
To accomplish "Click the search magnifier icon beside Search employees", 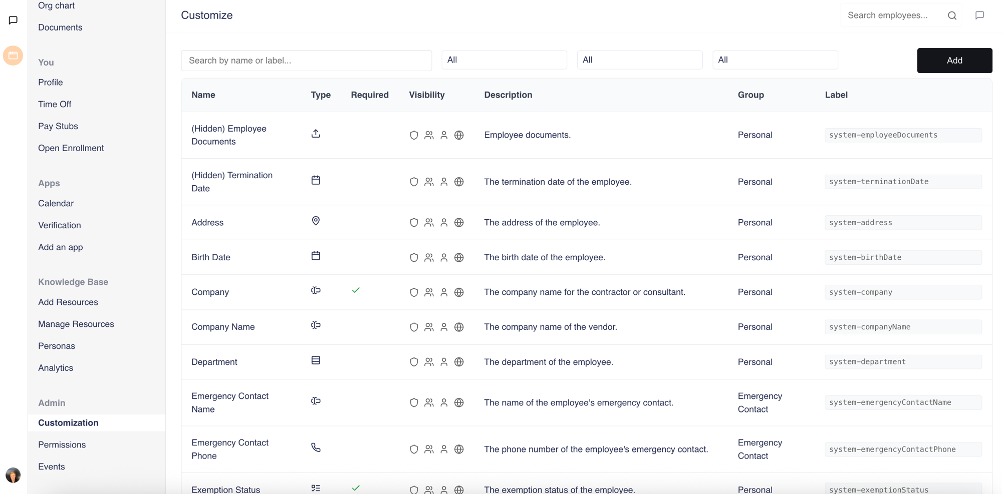I will click(x=952, y=16).
